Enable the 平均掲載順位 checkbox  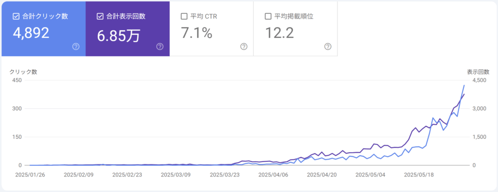click(x=268, y=16)
